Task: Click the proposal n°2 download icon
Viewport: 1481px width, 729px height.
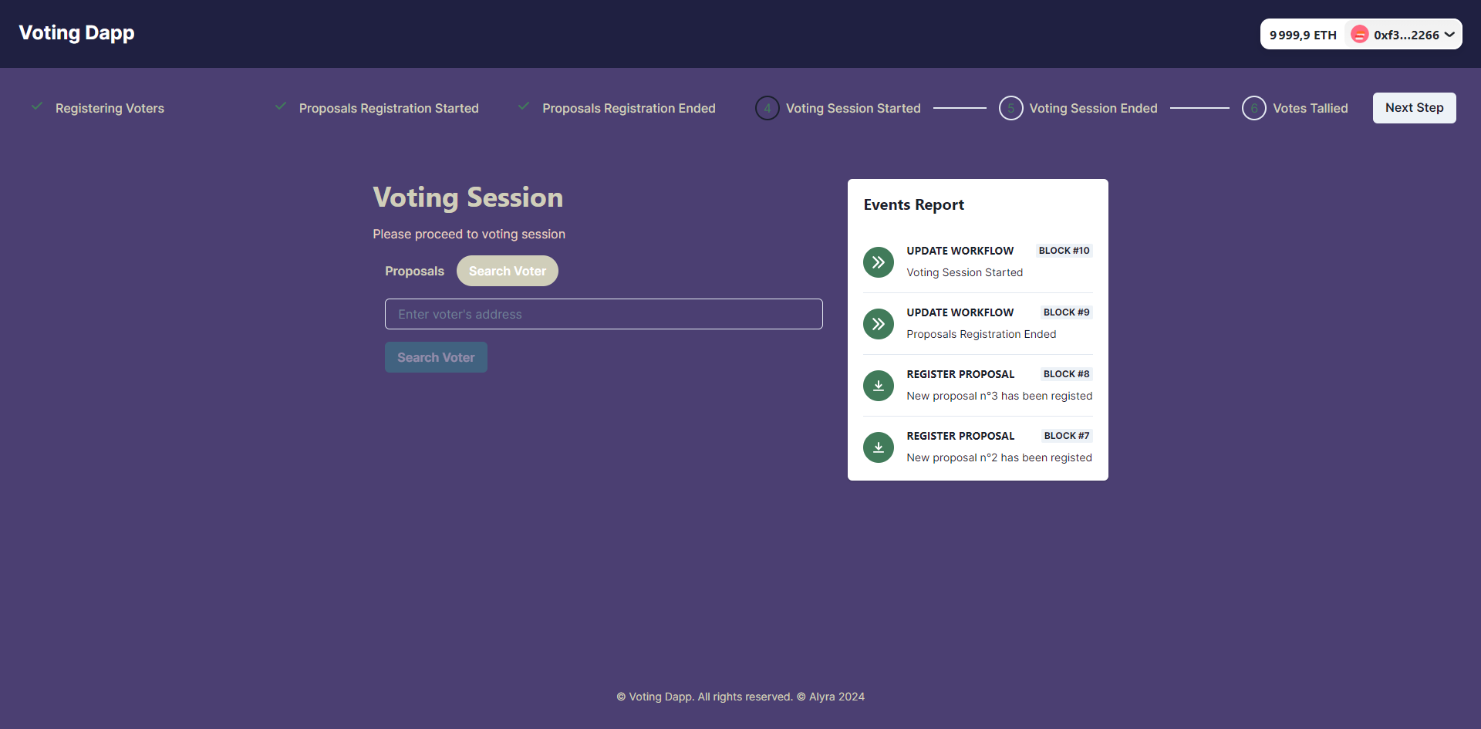Action: click(x=879, y=447)
